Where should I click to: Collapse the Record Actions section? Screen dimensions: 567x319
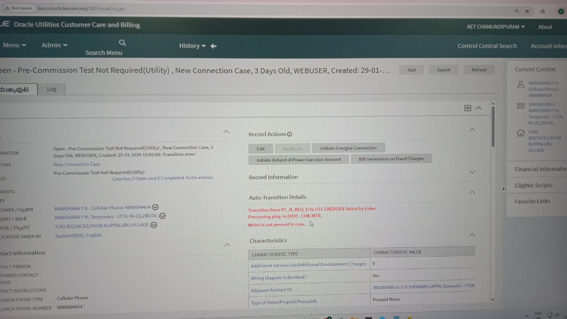(x=472, y=130)
